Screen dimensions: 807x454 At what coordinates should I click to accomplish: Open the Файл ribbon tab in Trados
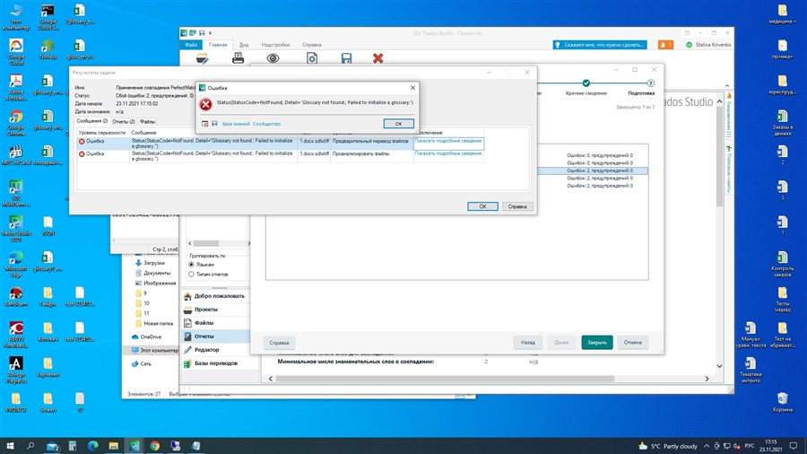coord(191,45)
